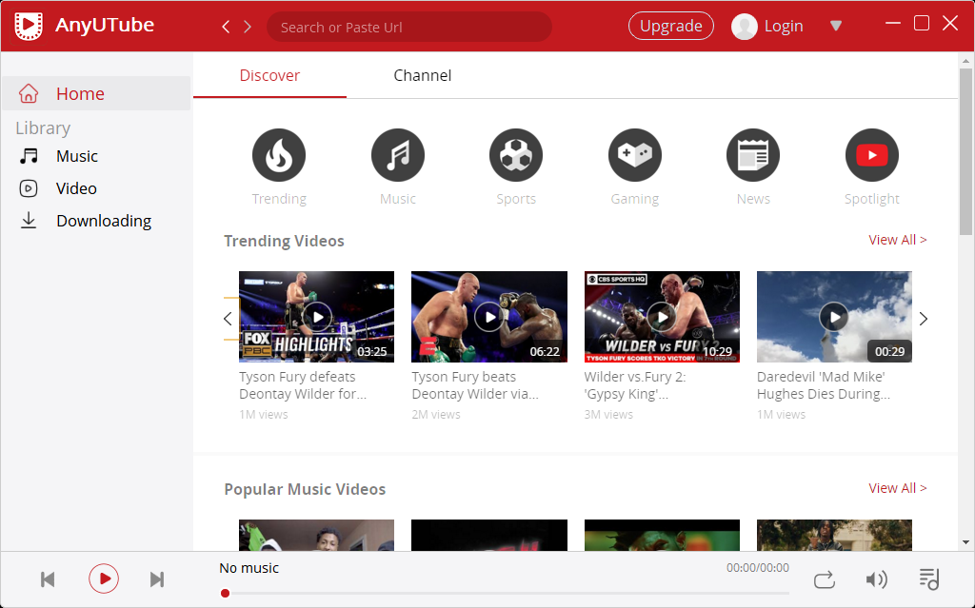Play the Fox Highlights Fury video thumbnail

pos(316,317)
